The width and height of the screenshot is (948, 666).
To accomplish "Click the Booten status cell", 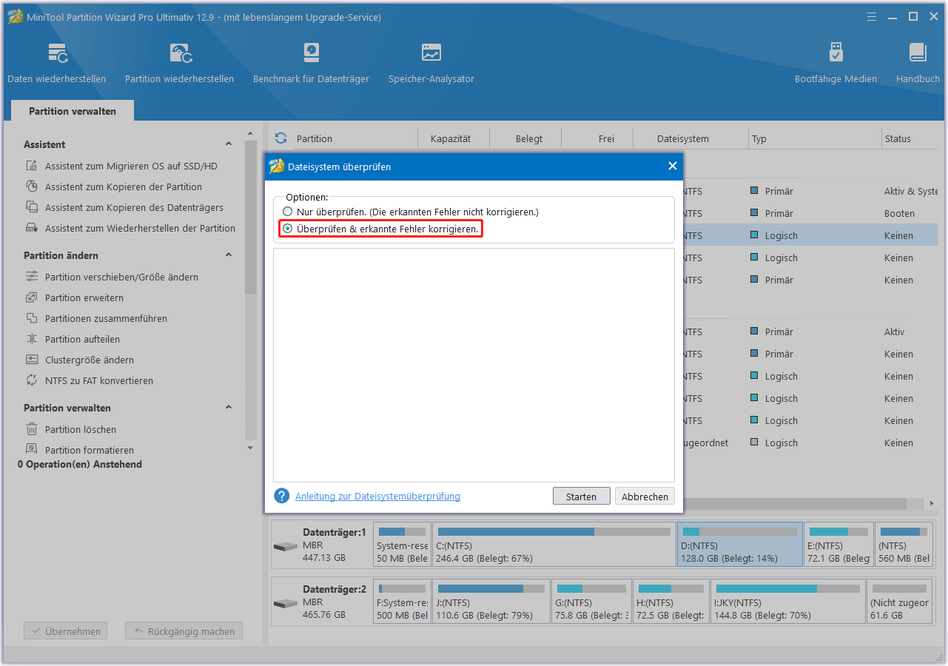I will coord(899,214).
